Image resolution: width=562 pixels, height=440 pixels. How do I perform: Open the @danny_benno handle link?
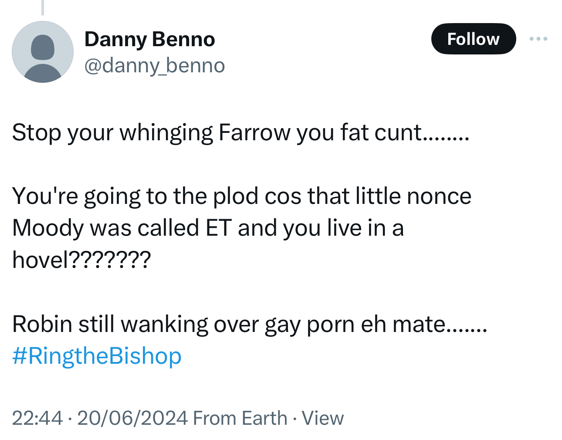(x=154, y=66)
